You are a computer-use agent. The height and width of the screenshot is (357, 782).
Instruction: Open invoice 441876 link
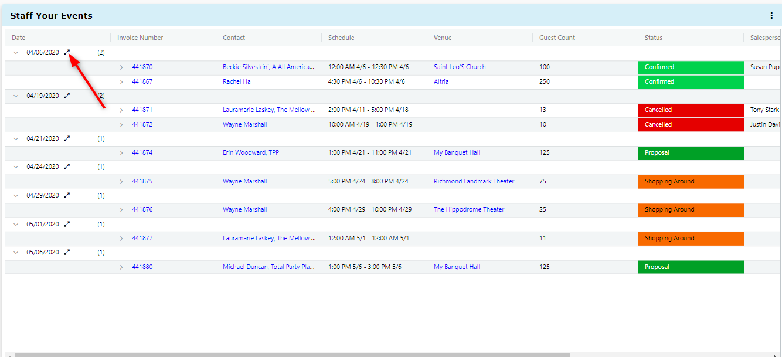pos(142,209)
